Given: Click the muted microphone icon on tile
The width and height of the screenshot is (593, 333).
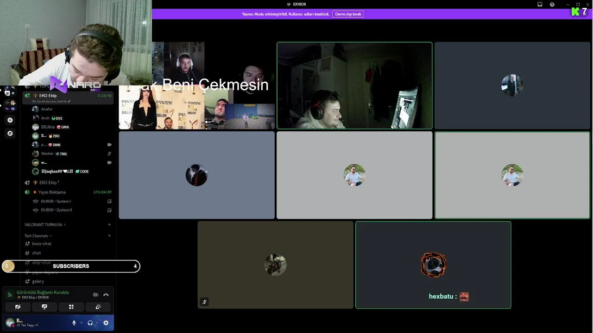Looking at the screenshot, I should pyautogui.click(x=204, y=302).
